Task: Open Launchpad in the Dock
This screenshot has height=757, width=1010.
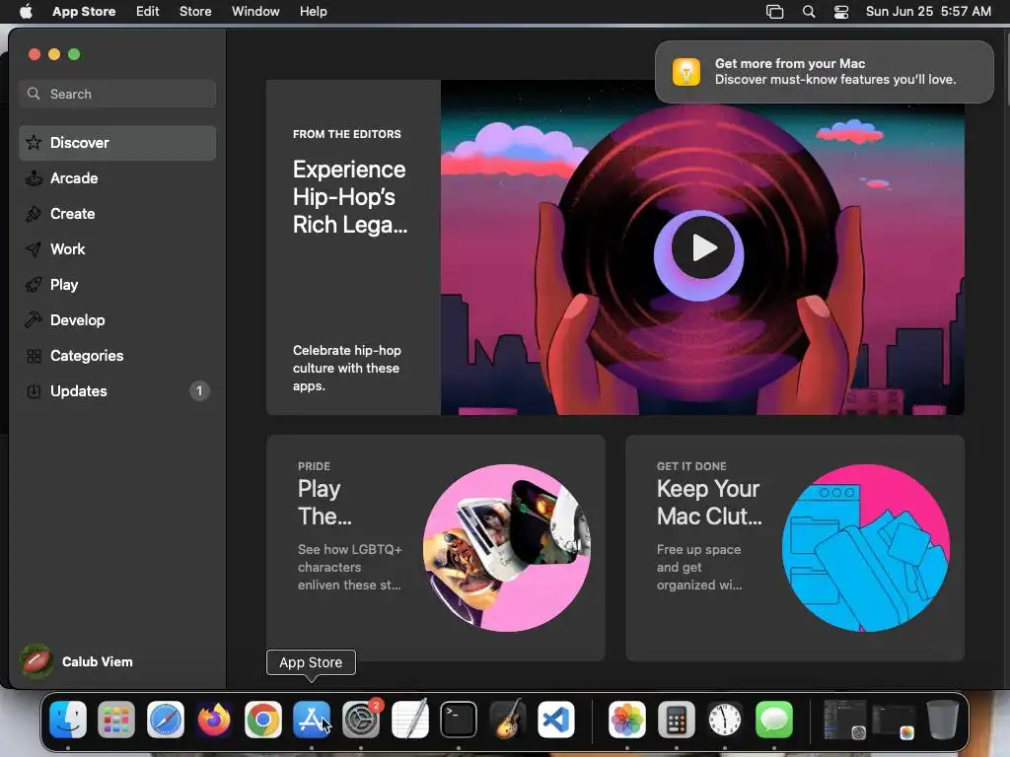Action: coord(116,720)
